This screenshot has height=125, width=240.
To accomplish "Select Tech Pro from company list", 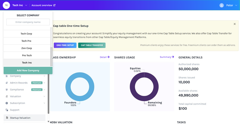I will click(27, 41).
